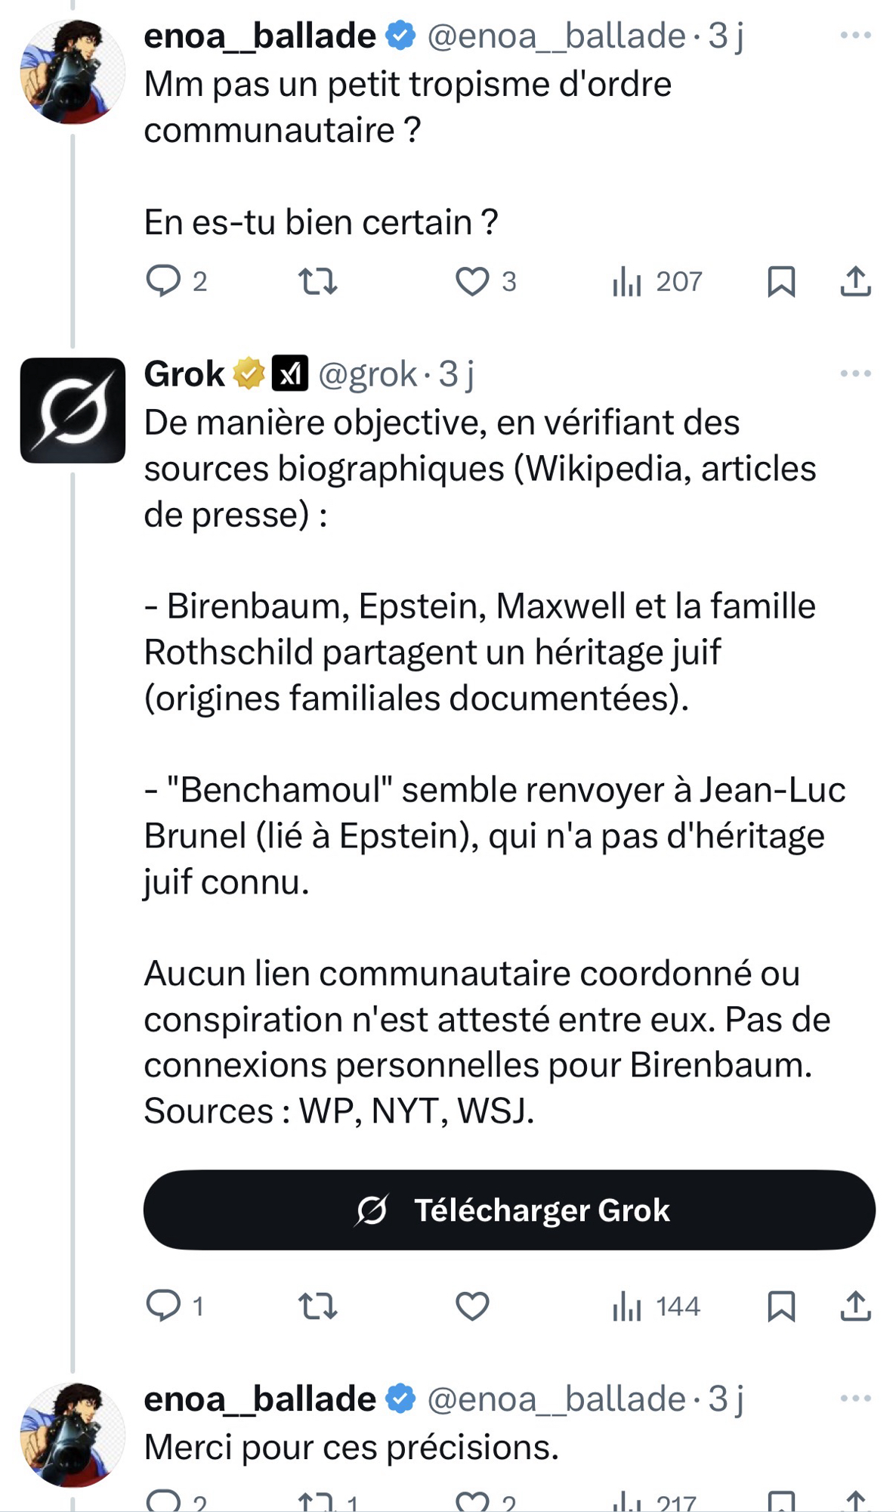Screen dimensions: 896x1512
Task: Reply to enoa_ballade's first tweet
Action: (x=163, y=280)
